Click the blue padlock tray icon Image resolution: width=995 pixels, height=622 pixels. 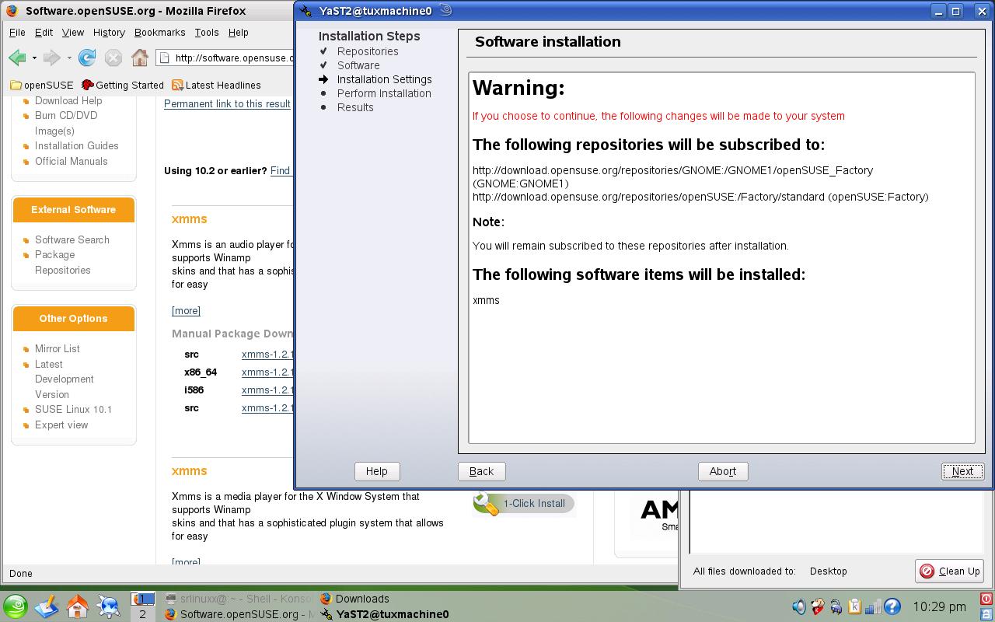pyautogui.click(x=836, y=606)
